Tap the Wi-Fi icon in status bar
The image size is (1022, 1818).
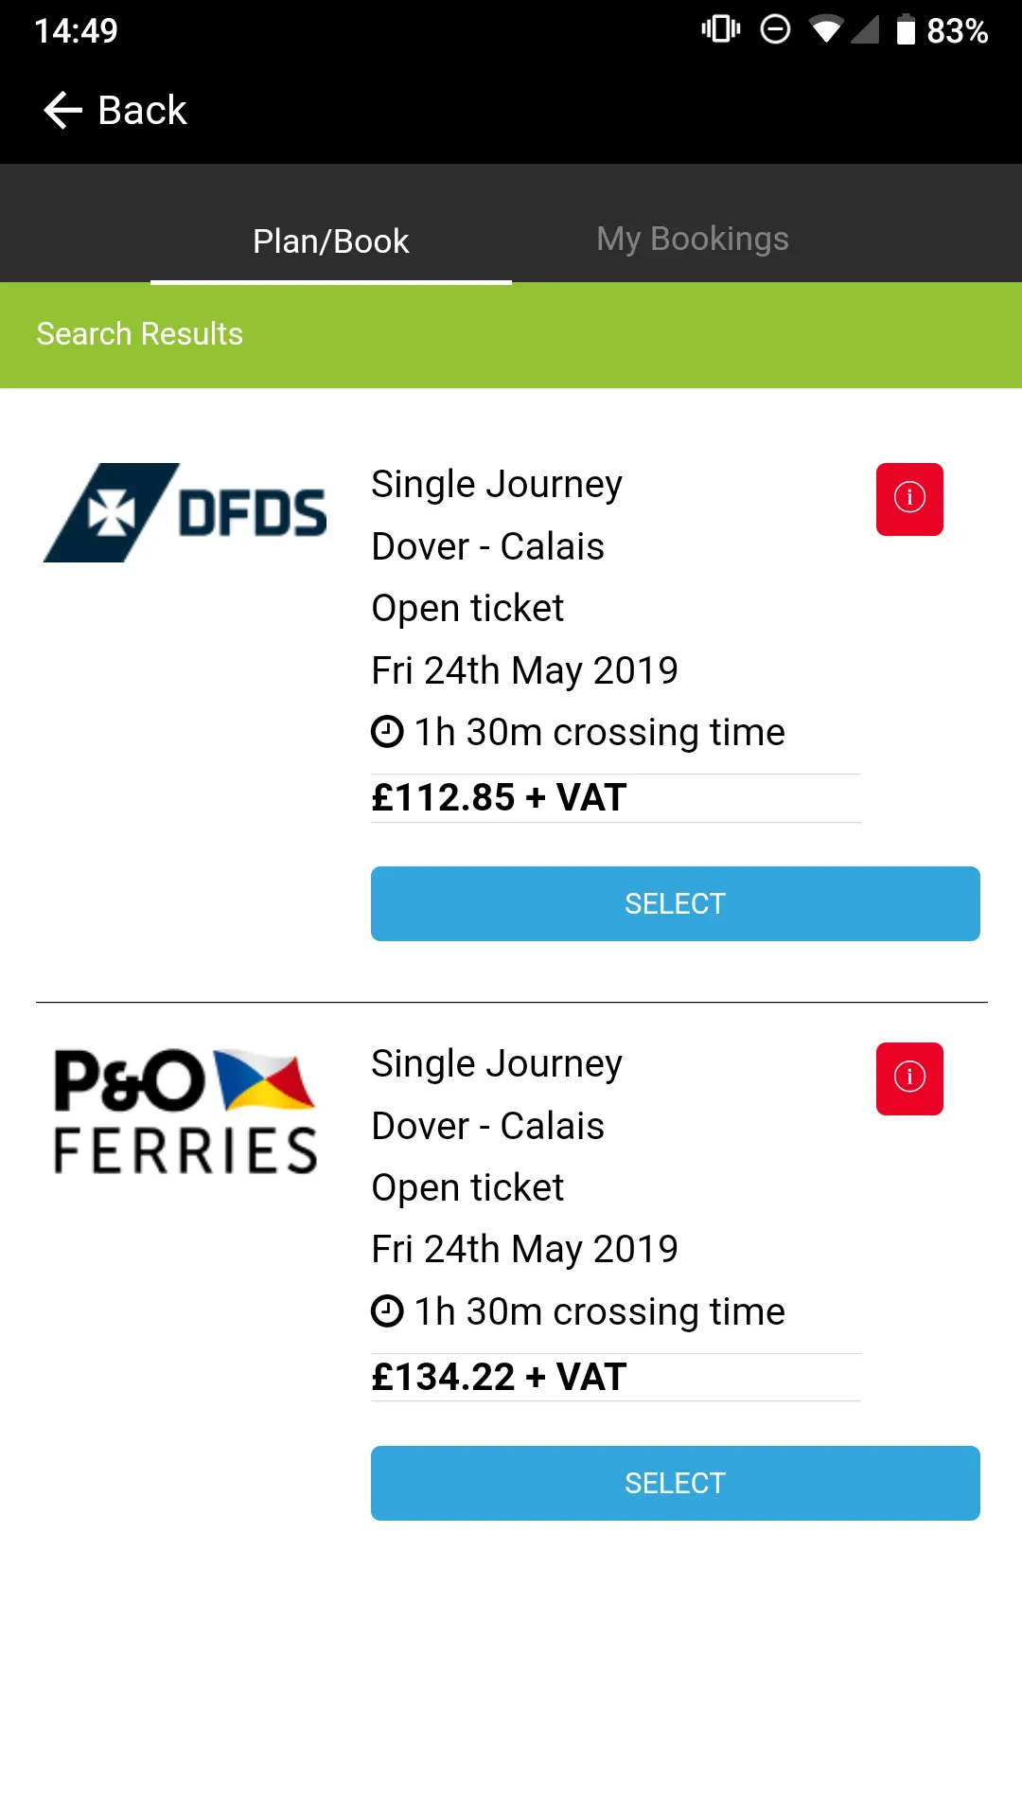[x=826, y=30]
